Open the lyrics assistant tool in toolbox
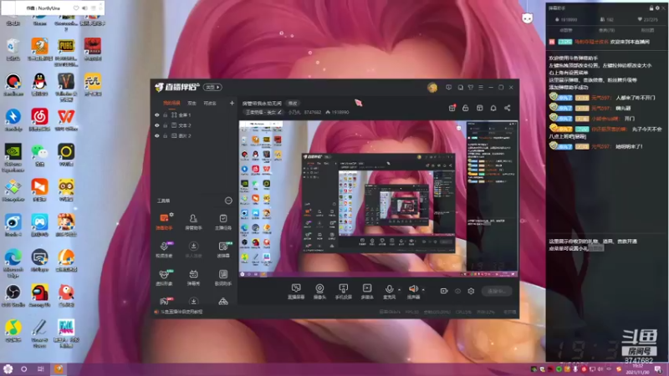 (x=222, y=277)
